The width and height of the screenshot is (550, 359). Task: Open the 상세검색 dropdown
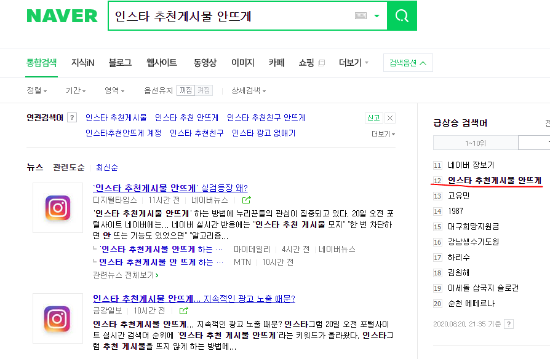pyautogui.click(x=249, y=90)
